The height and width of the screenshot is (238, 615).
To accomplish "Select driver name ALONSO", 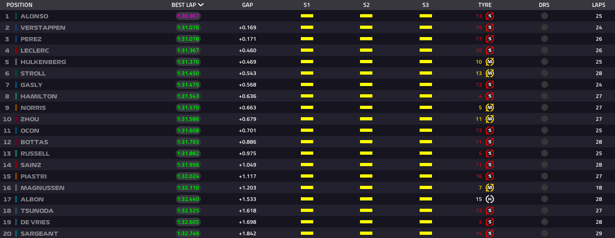I will click(34, 16).
